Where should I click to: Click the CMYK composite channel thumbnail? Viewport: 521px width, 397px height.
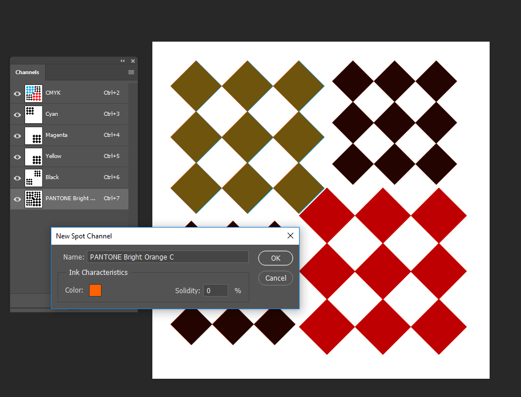click(x=34, y=93)
